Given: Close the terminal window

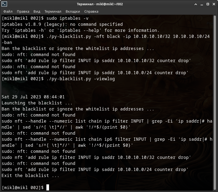Looking at the screenshot, I should click(214, 4).
